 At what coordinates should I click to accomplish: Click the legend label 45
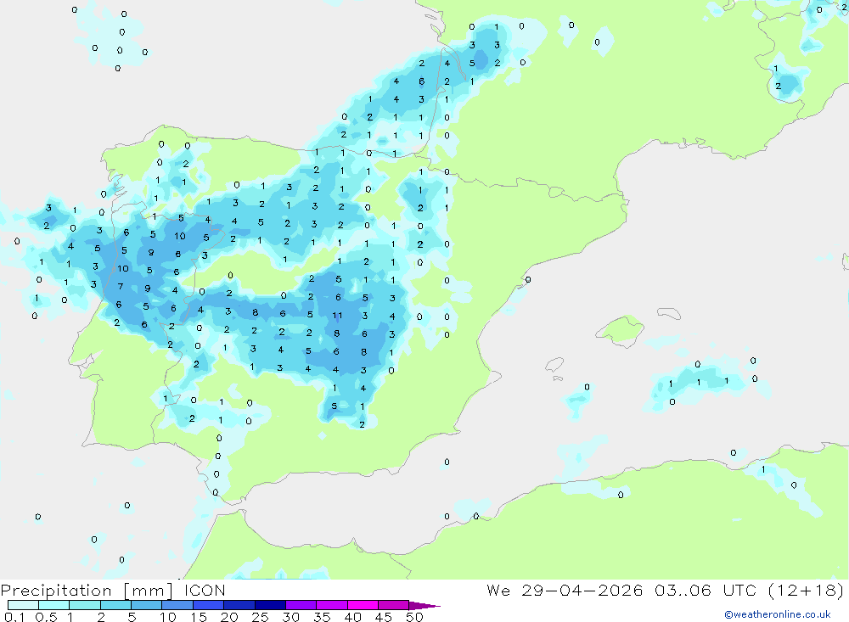coord(384,617)
